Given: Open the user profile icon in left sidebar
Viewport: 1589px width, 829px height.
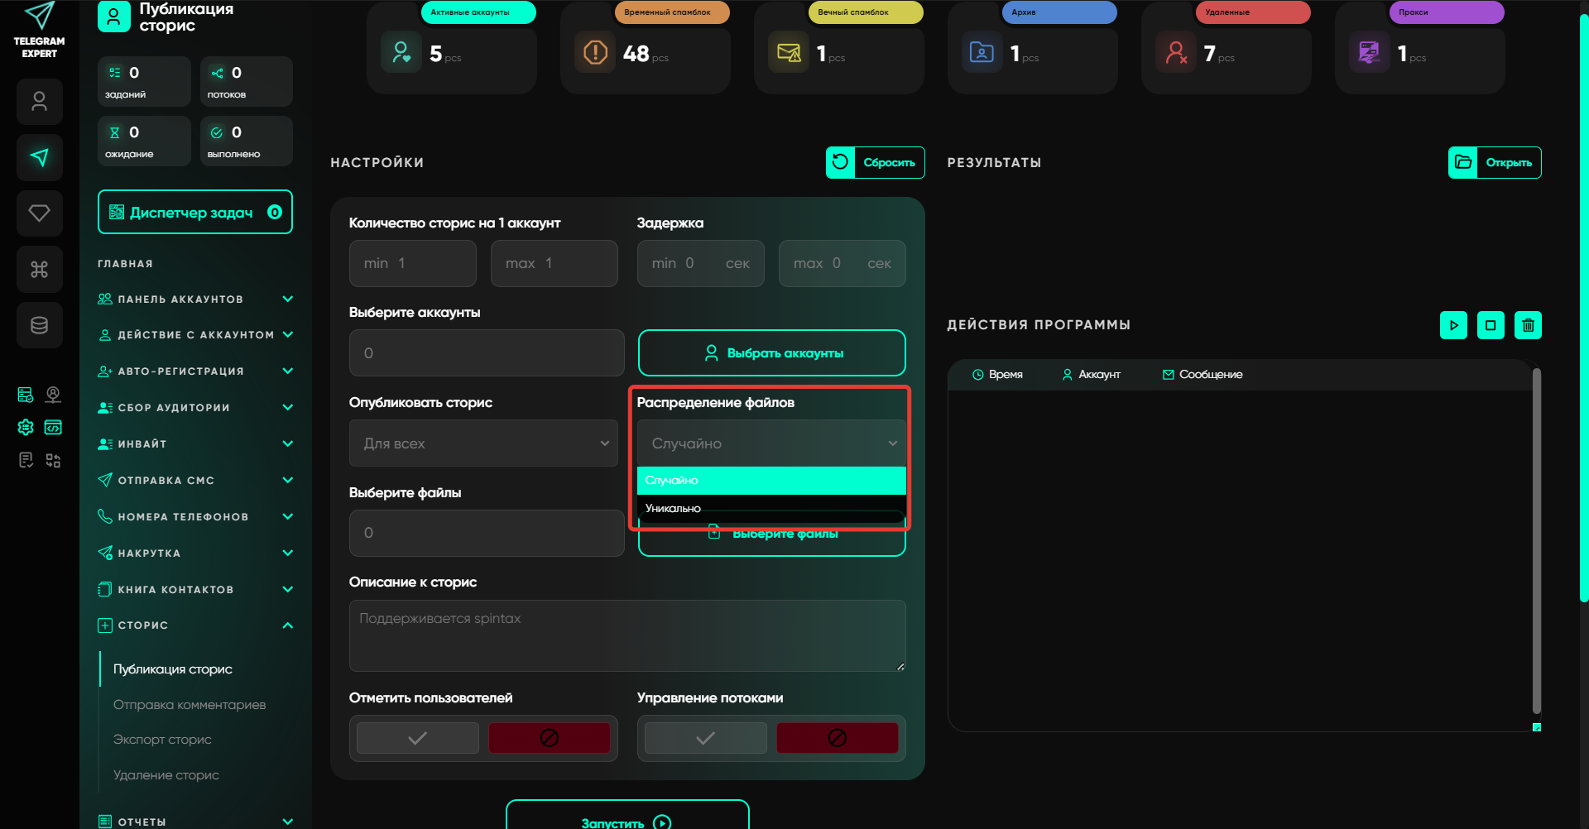Looking at the screenshot, I should point(39,102).
